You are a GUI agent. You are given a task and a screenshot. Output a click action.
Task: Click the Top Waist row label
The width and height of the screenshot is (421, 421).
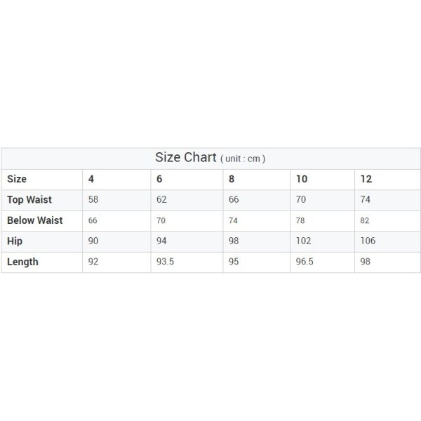coord(31,199)
